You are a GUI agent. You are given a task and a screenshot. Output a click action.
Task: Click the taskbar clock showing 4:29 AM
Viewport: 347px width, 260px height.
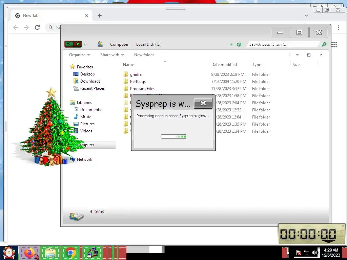[x=331, y=253]
